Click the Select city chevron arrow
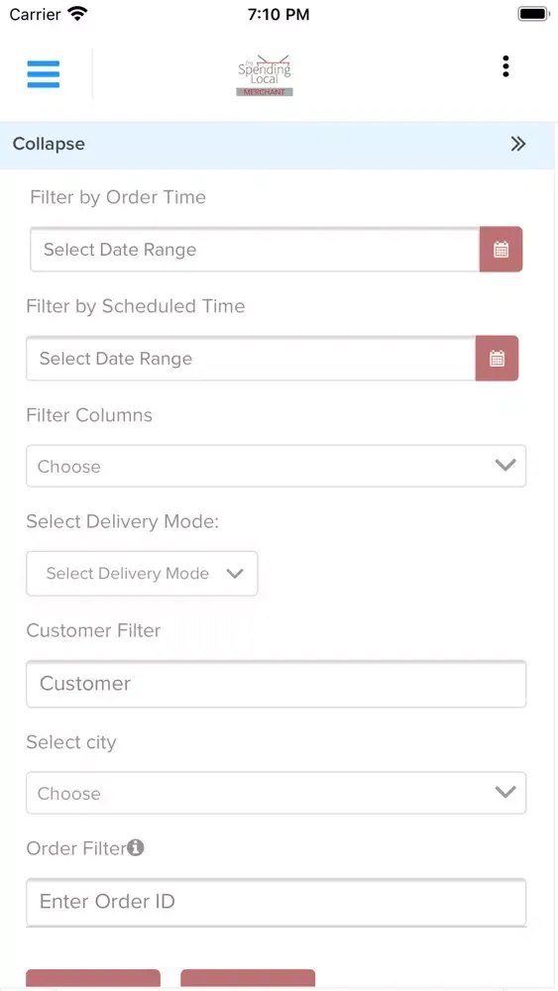This screenshot has width=558, height=991. [x=505, y=792]
